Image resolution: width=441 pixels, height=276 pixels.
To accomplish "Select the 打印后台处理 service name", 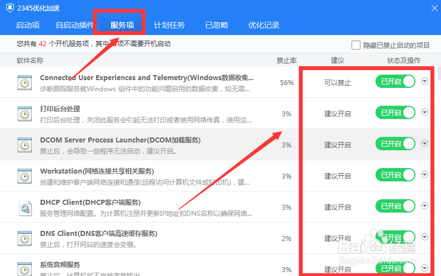I will [60, 109].
